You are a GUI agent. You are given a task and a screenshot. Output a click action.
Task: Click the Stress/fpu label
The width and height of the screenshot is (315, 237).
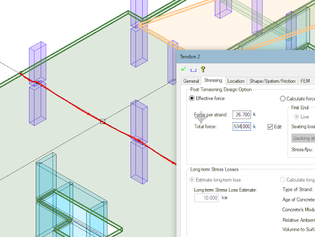coord(302,150)
